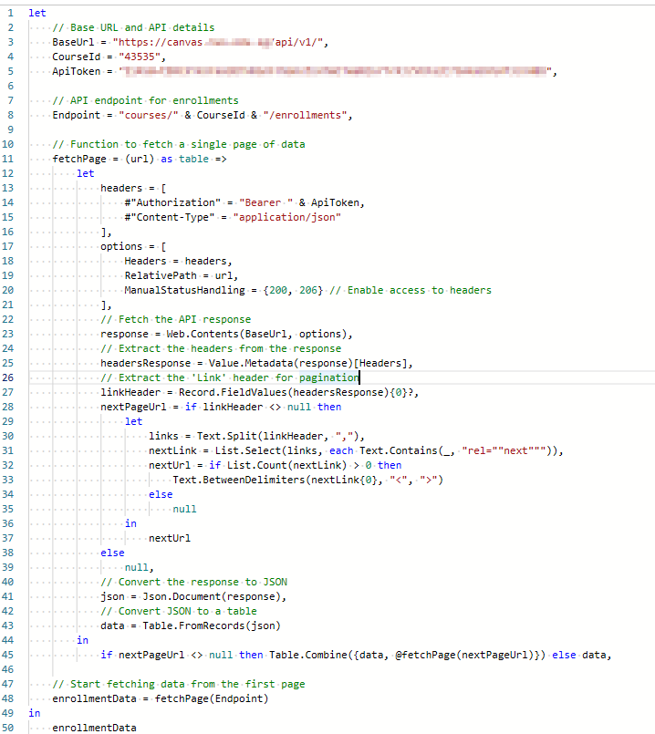Click 'headers = [' on line 13
Screen dimensions: 655x734
pos(133,188)
